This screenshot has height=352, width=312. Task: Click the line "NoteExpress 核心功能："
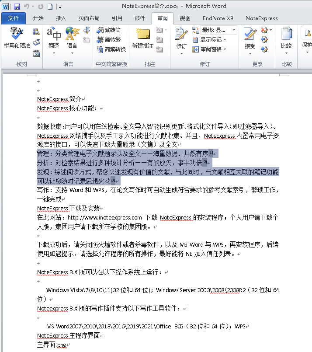coord(67,108)
